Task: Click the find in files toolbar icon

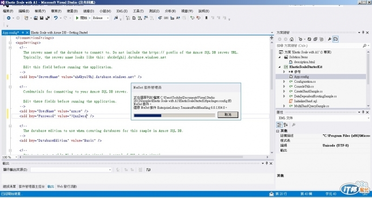Action: [x=116, y=18]
